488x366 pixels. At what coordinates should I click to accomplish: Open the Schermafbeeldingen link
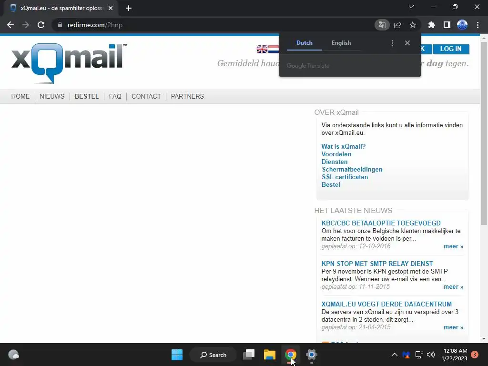tap(352, 169)
